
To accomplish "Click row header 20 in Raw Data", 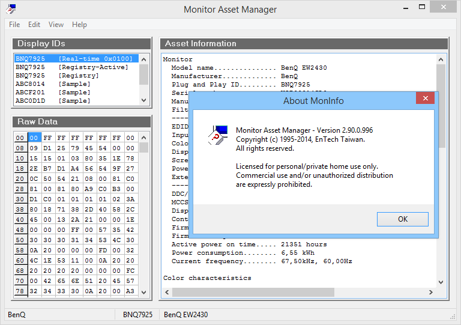I will point(20,178).
